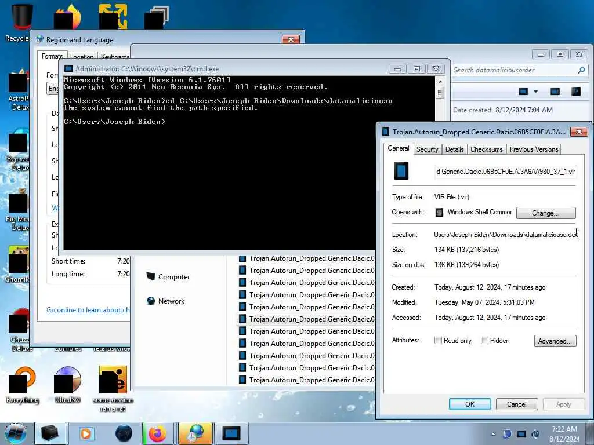Click the Advanced... attributes button

click(x=555, y=341)
